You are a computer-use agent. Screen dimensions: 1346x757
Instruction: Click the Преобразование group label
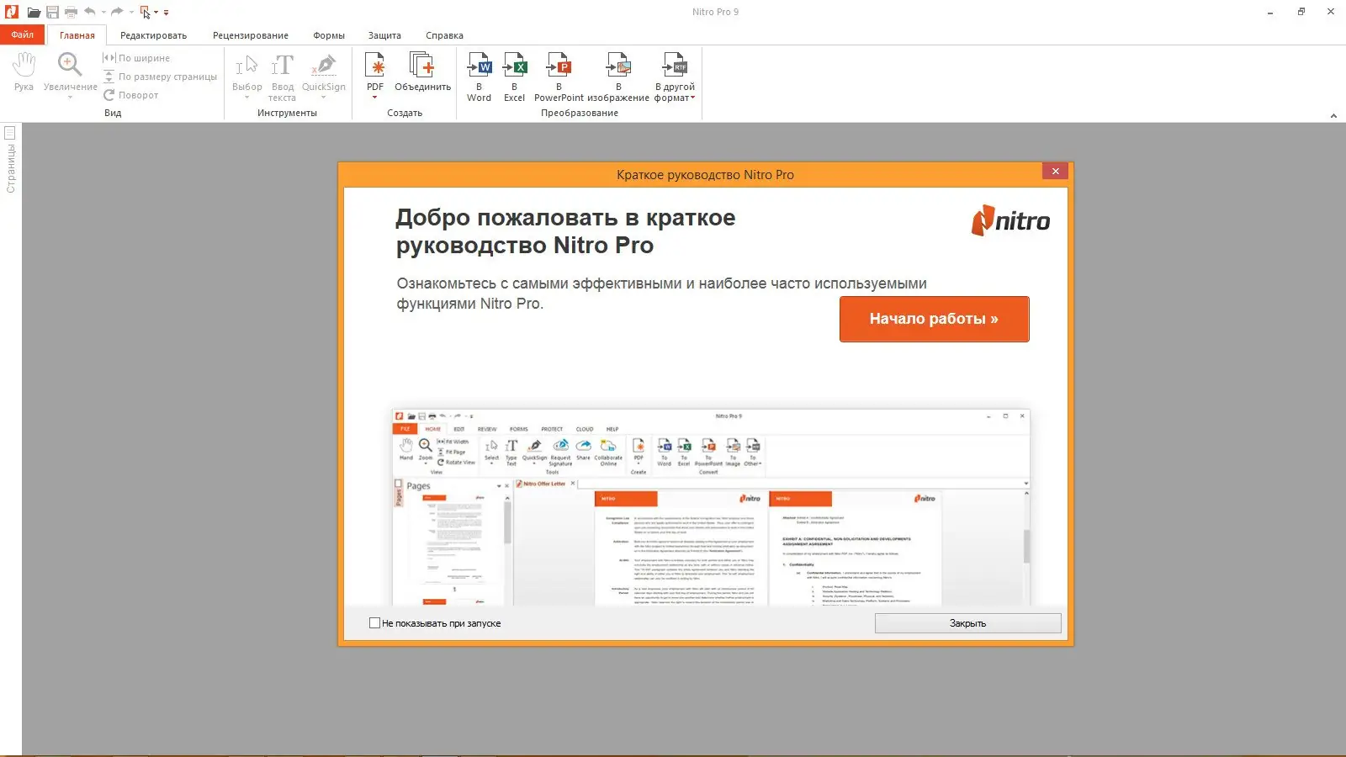580,113
